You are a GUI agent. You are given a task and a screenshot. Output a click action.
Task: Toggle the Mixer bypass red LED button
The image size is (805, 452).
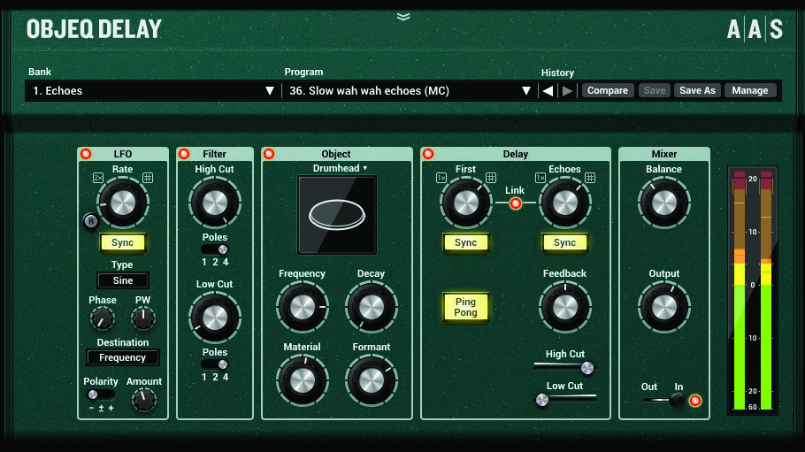click(x=695, y=401)
